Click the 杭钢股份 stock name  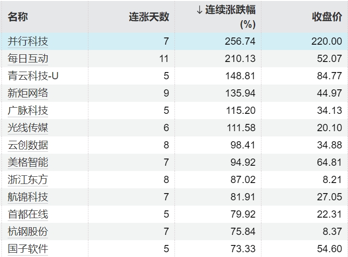(28, 232)
